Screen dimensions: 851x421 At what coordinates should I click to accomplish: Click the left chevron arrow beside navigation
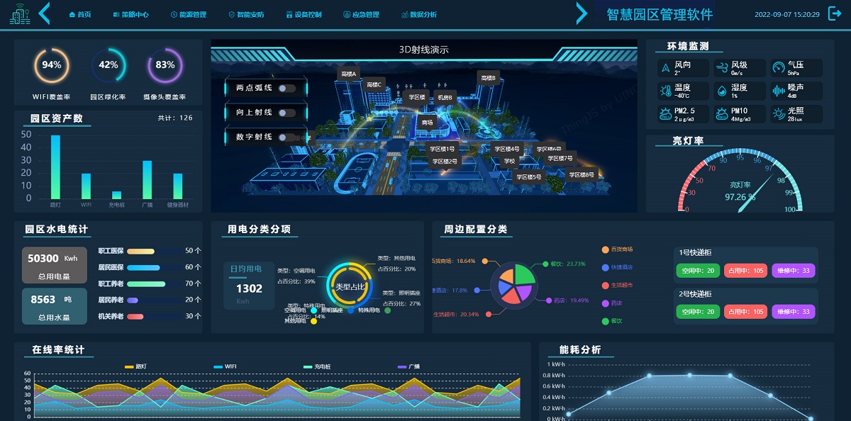[x=45, y=13]
